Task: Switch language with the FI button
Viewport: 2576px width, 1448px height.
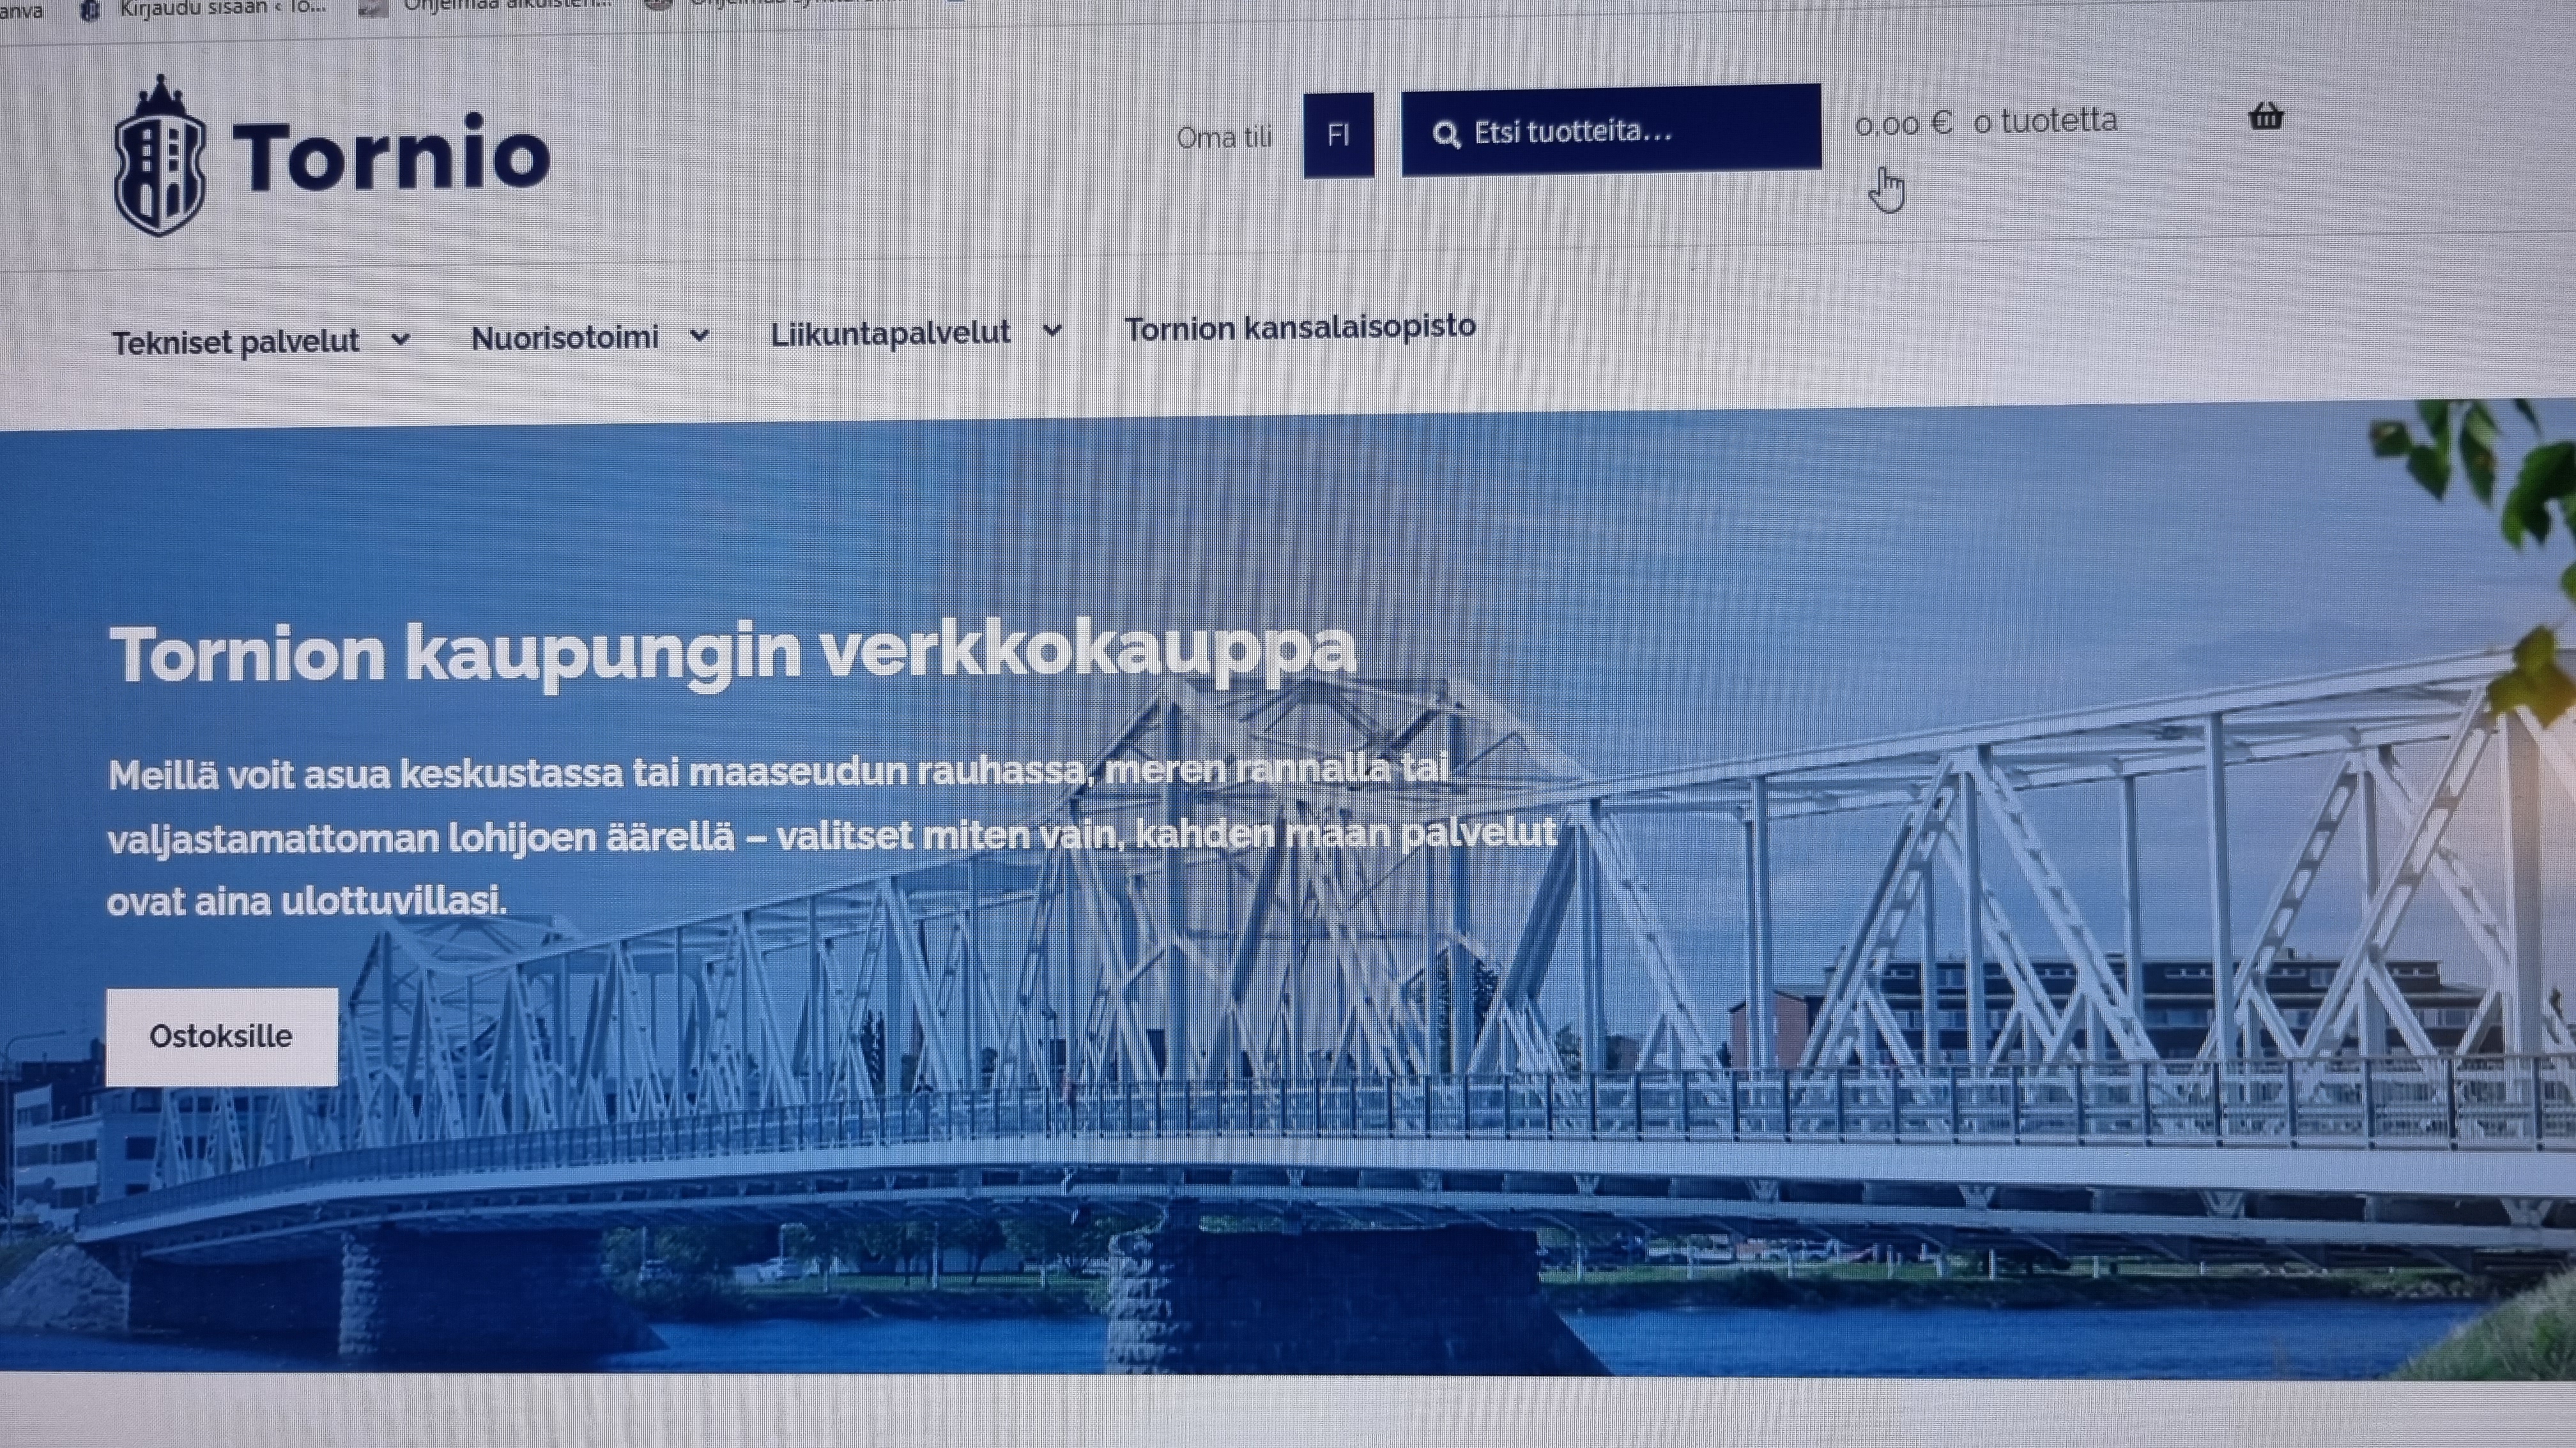Action: [1338, 135]
